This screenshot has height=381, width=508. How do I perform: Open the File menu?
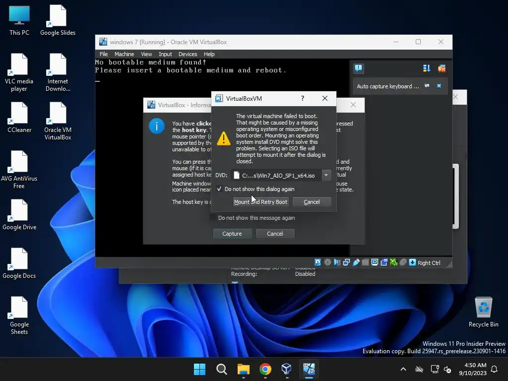coord(104,54)
